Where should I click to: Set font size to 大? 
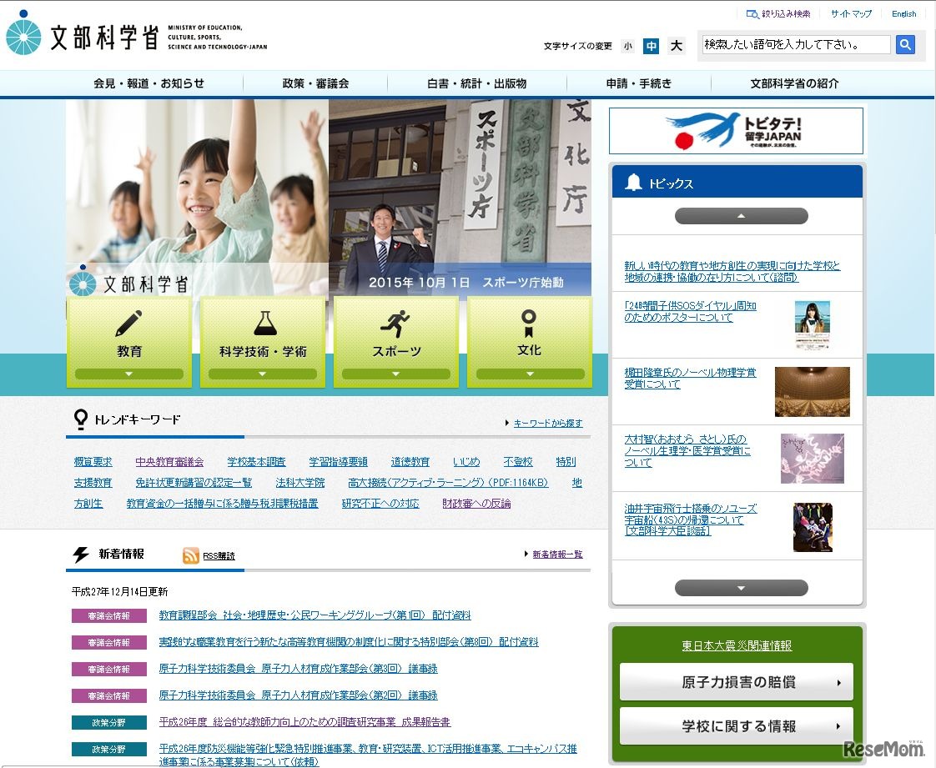tap(676, 46)
